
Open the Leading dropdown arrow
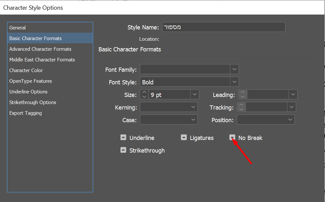[293, 95]
